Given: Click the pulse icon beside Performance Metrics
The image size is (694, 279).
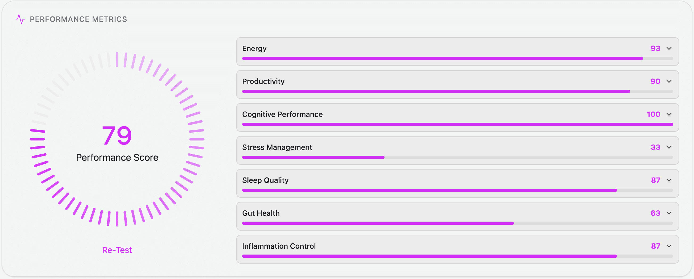Looking at the screenshot, I should pos(20,19).
